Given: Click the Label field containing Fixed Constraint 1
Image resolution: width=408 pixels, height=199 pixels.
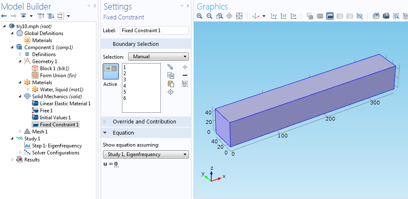Looking at the screenshot, I should [154, 31].
